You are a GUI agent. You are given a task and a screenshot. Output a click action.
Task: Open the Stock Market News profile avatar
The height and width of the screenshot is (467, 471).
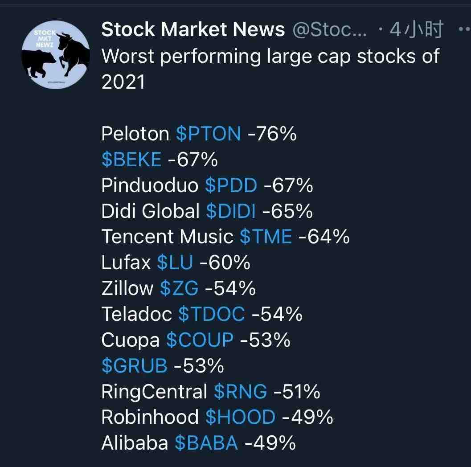56,55
